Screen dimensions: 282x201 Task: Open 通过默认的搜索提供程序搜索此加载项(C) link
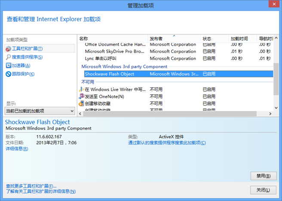[x=167, y=142]
